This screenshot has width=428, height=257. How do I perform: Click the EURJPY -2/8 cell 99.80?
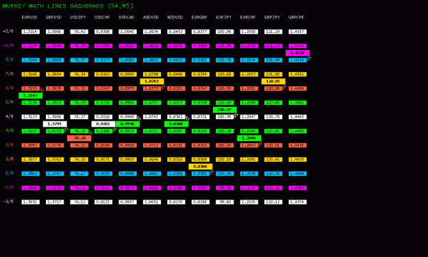click(x=225, y=202)
